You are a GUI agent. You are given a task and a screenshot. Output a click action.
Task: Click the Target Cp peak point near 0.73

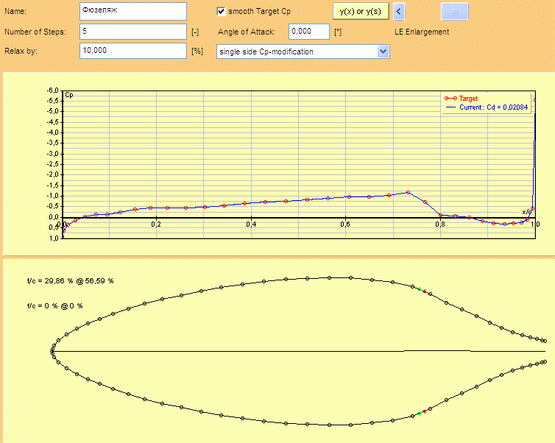[408, 193]
